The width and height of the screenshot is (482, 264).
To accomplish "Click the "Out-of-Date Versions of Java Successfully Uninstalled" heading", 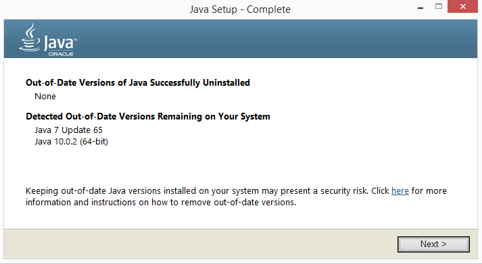I will [x=138, y=83].
